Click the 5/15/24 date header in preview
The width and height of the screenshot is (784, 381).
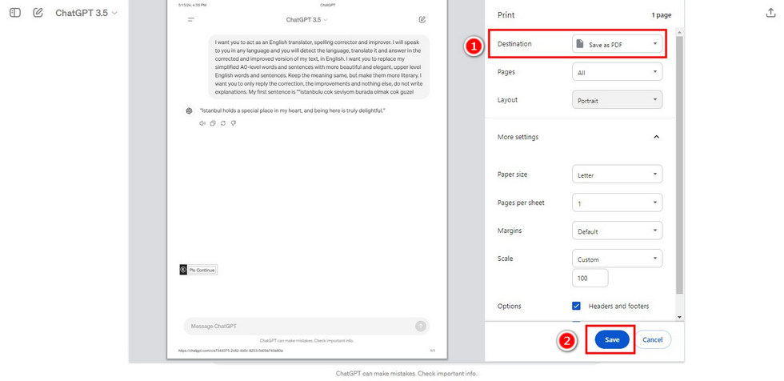(x=193, y=5)
